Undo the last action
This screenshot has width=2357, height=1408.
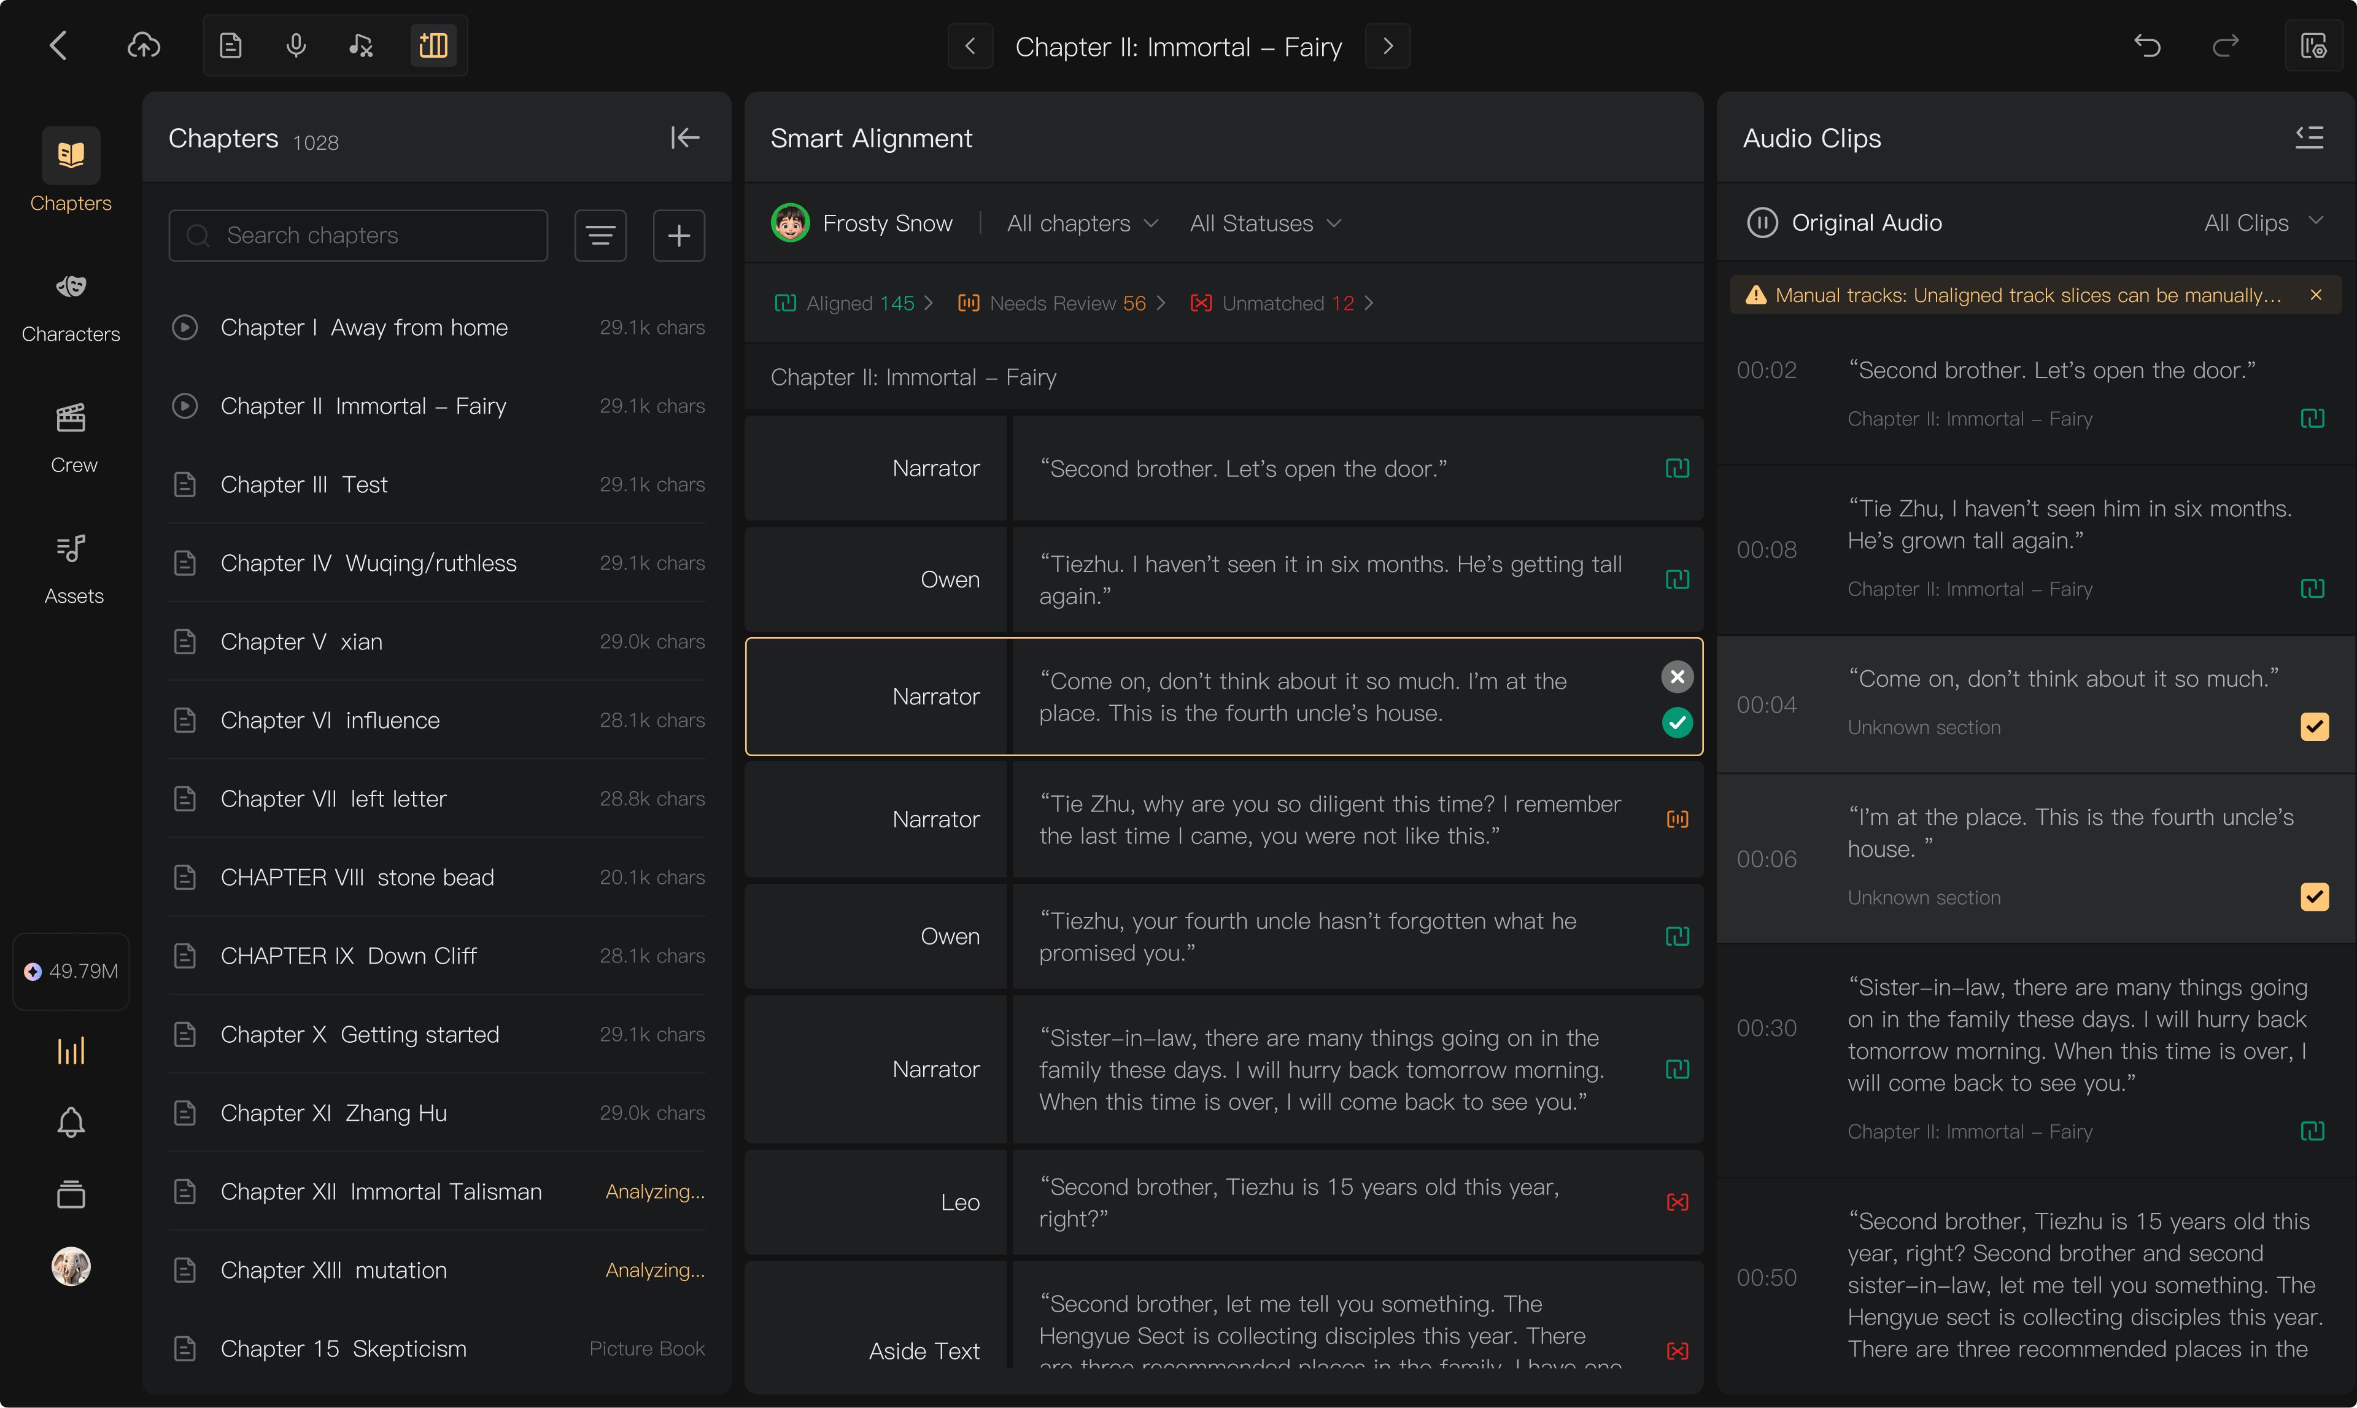(x=2147, y=45)
